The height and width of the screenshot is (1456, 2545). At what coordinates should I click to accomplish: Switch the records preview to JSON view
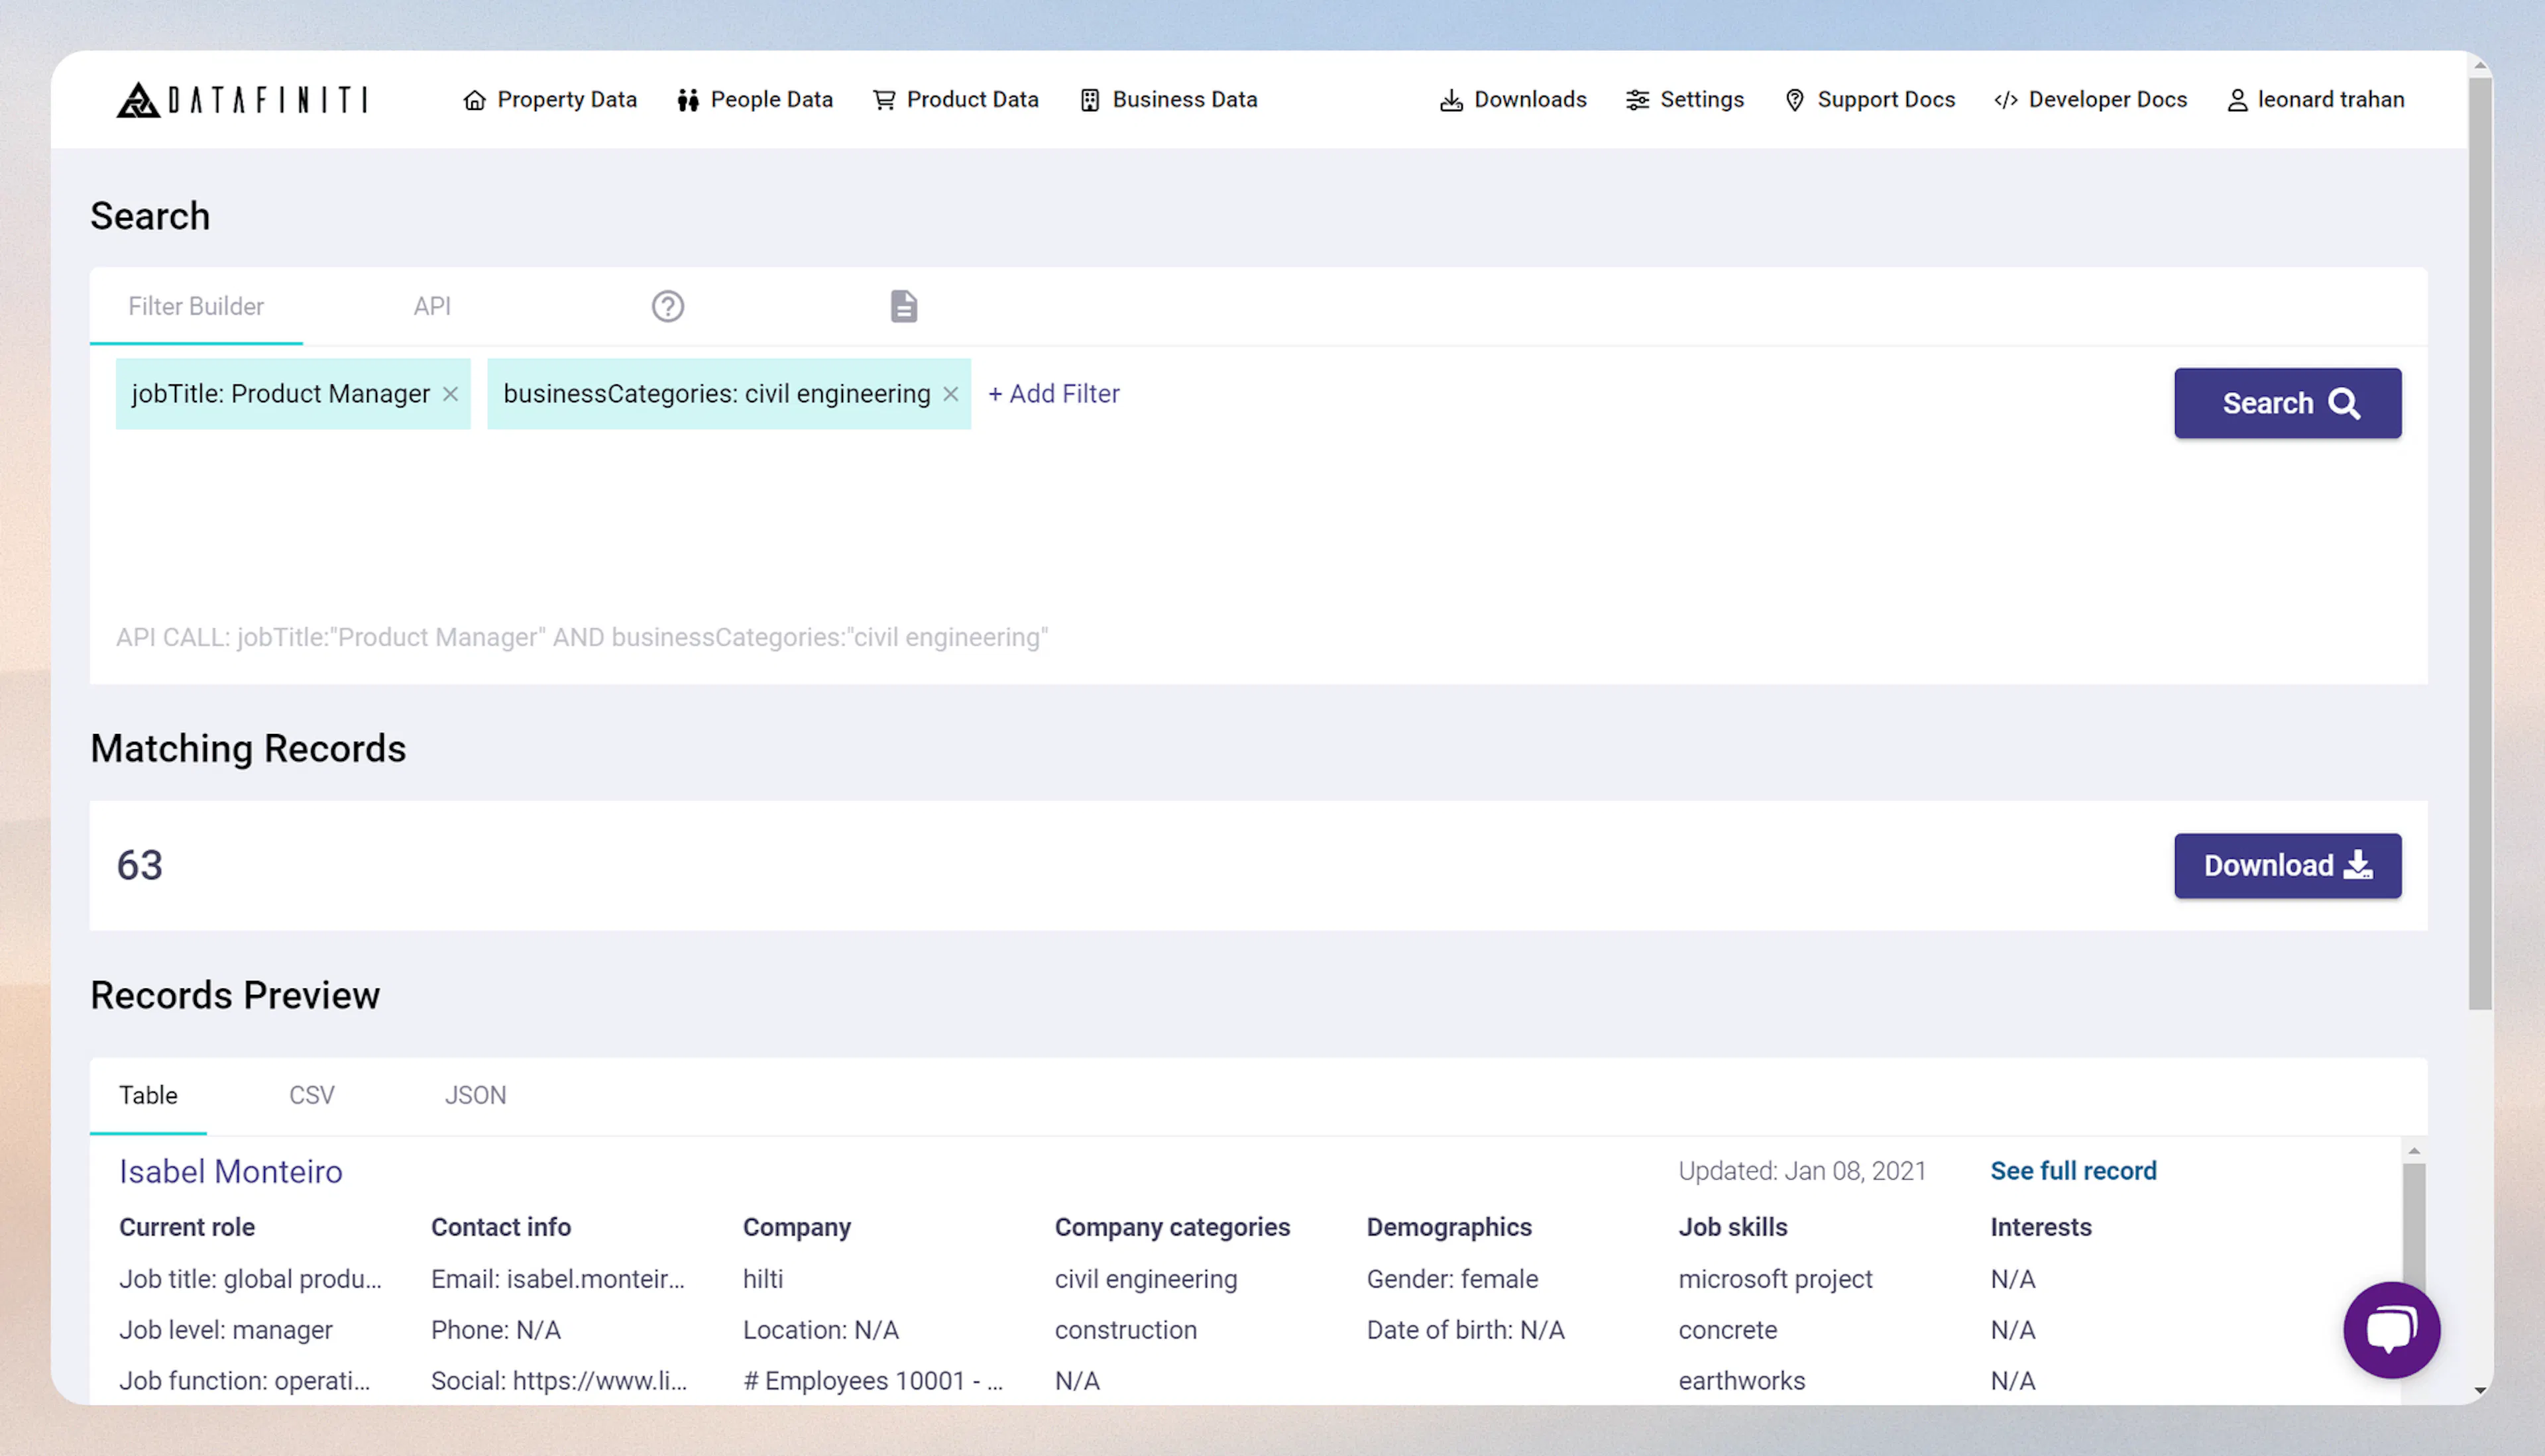tap(475, 1095)
